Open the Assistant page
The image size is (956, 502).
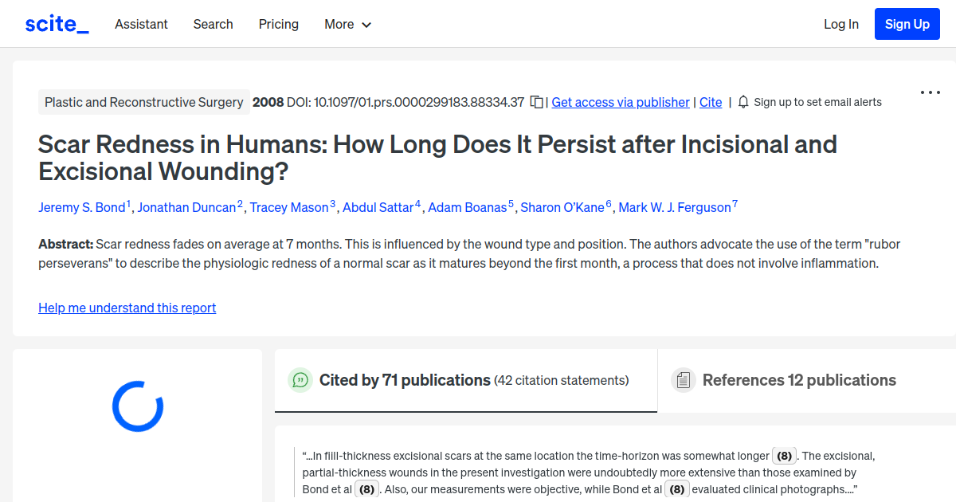(x=141, y=24)
